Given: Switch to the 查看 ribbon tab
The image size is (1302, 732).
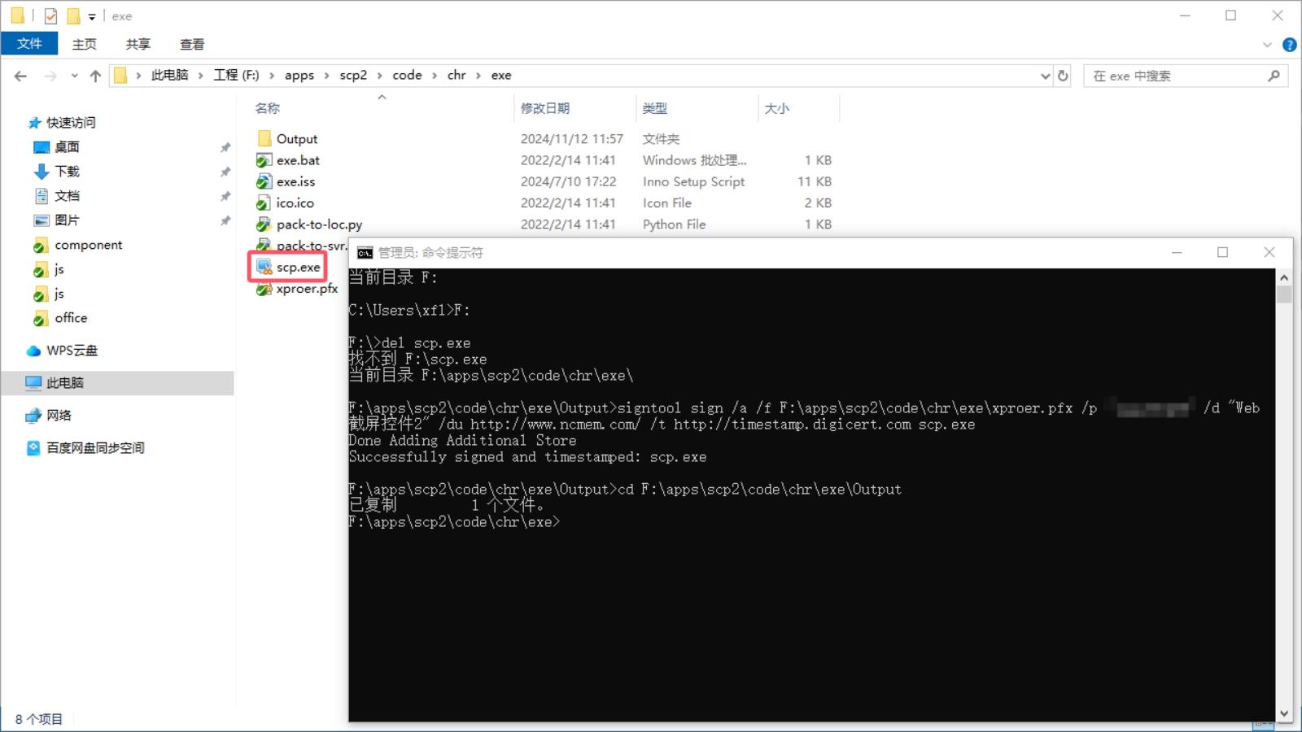Looking at the screenshot, I should coord(192,44).
